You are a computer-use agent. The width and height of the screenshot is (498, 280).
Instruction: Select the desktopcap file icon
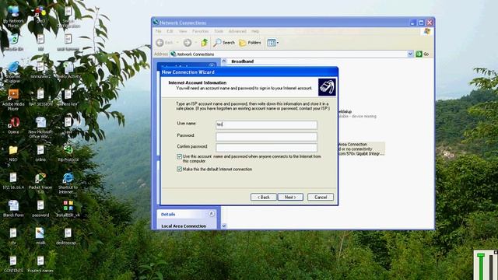[x=68, y=236]
